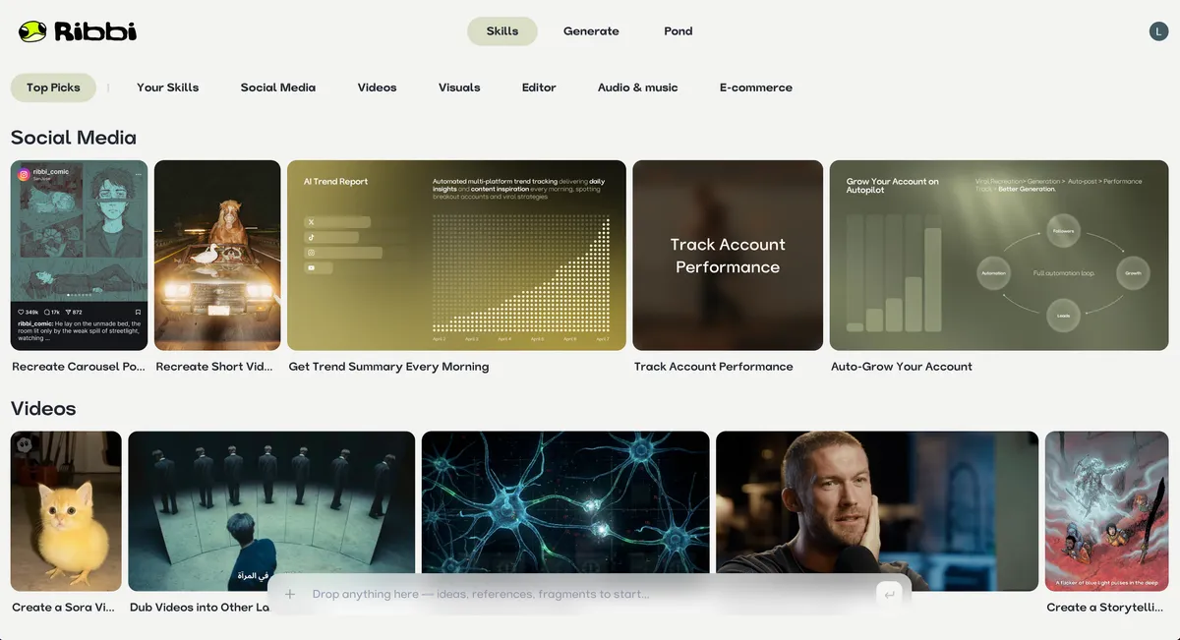Open the AI Trend Report card
The height and width of the screenshot is (640, 1180).
point(456,256)
